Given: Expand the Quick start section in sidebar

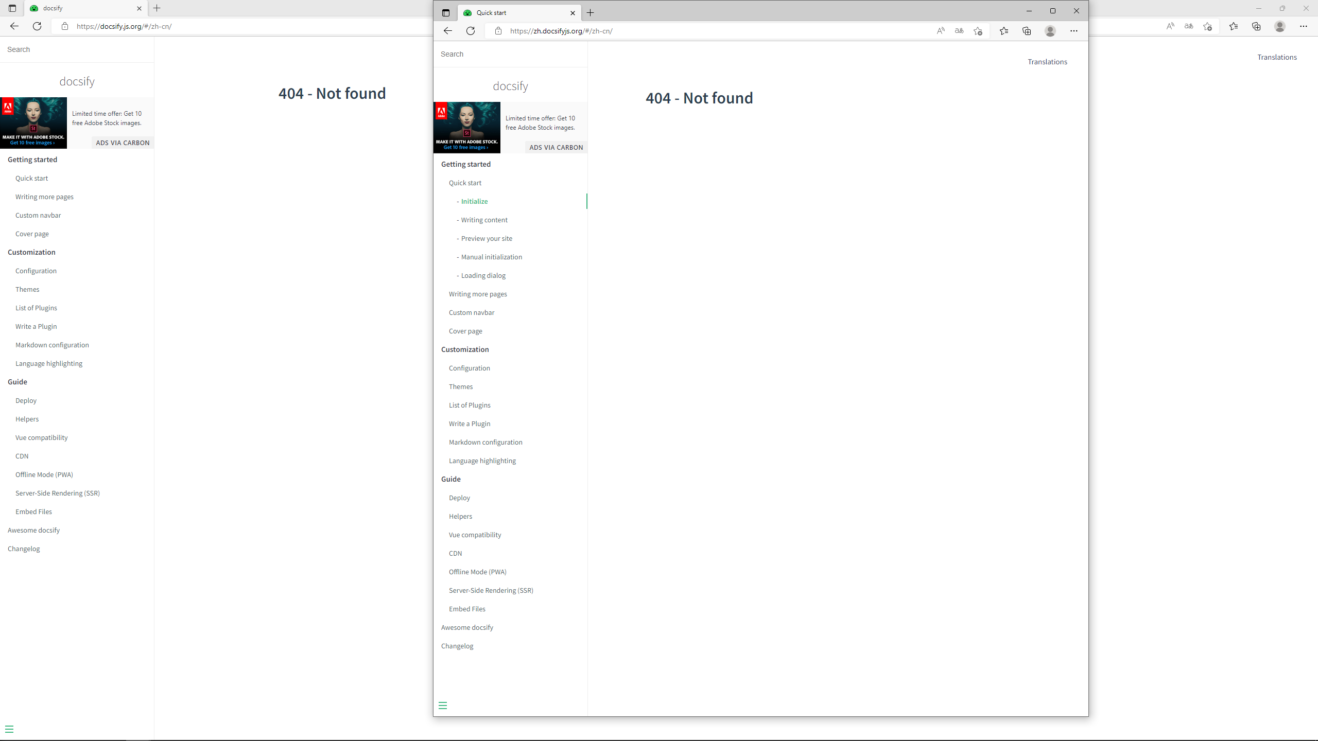Looking at the screenshot, I should tap(465, 183).
